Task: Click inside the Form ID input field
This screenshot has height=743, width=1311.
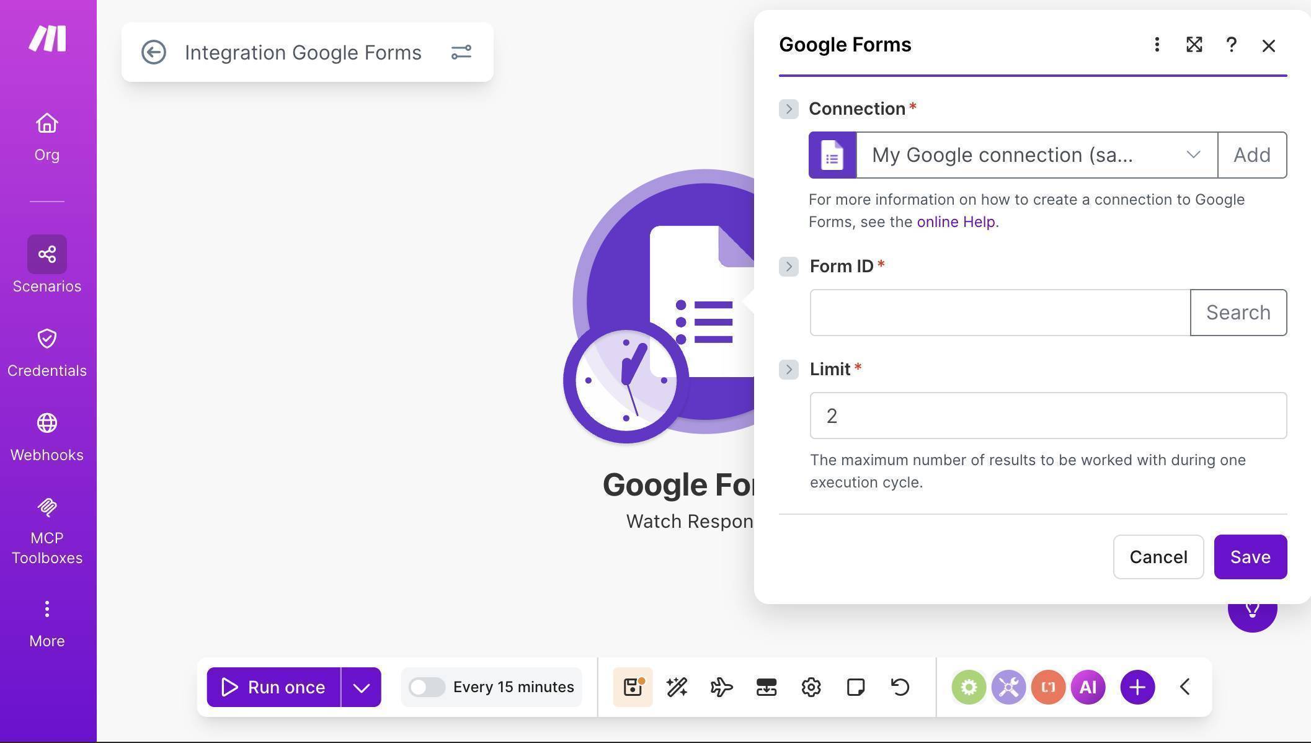Action: click(998, 313)
